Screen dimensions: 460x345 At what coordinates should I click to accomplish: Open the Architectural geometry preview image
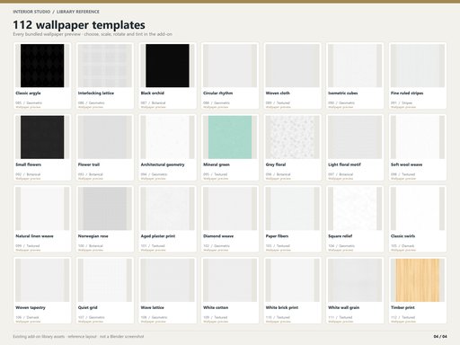[x=167, y=137]
